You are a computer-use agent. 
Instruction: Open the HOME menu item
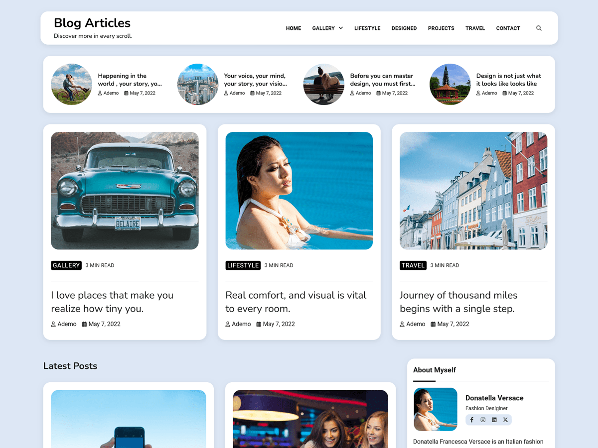(x=293, y=28)
